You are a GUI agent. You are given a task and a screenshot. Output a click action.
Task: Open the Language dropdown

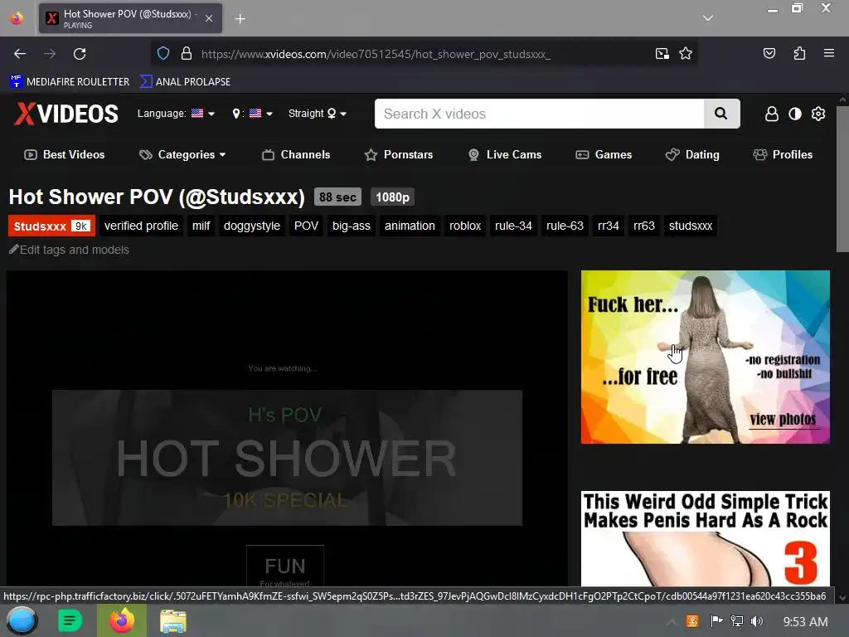pos(176,113)
